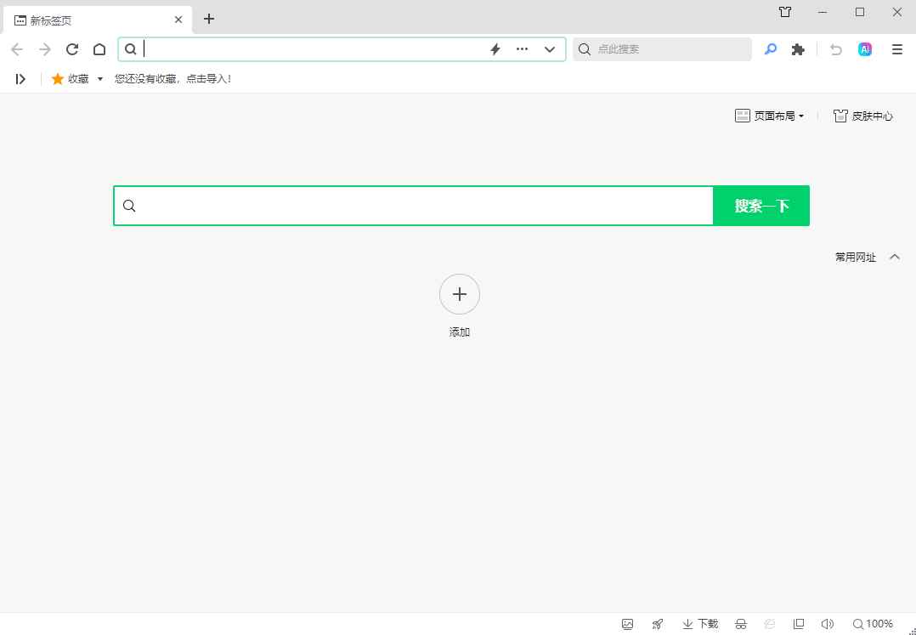Reload the page with refresh icon
Viewport: 916px width, 635px height.
72,49
